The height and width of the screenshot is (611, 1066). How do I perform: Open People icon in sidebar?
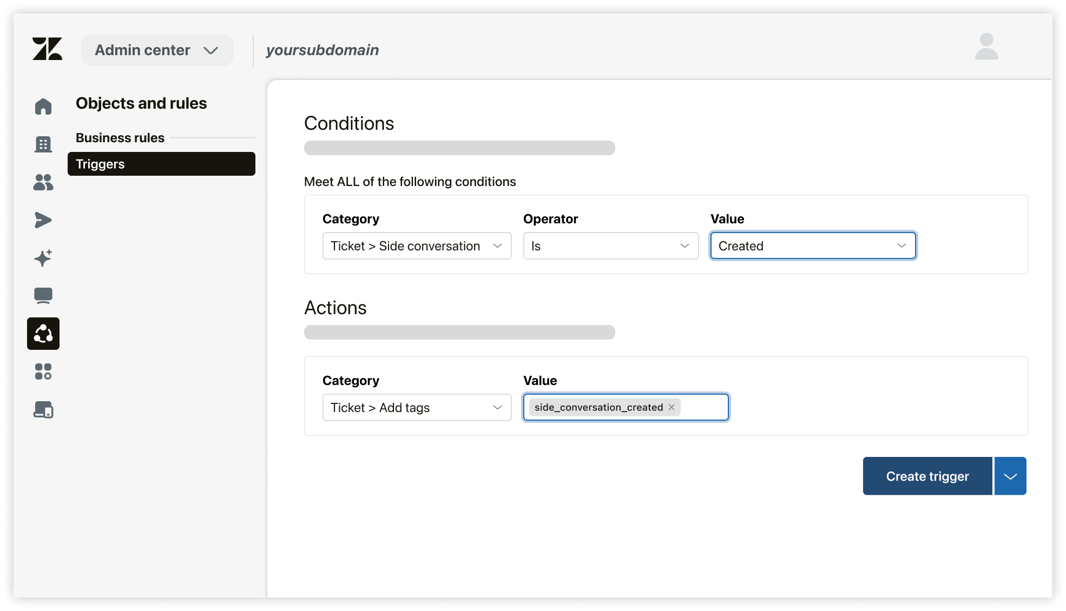click(x=43, y=182)
